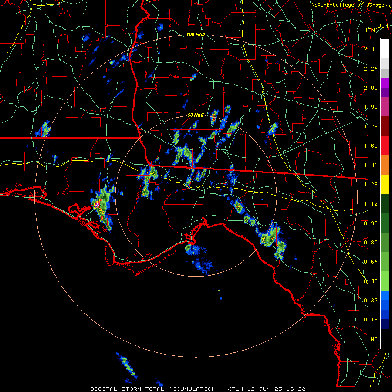
Task: Select the 0.16 legend value
Action: pos(371,320)
